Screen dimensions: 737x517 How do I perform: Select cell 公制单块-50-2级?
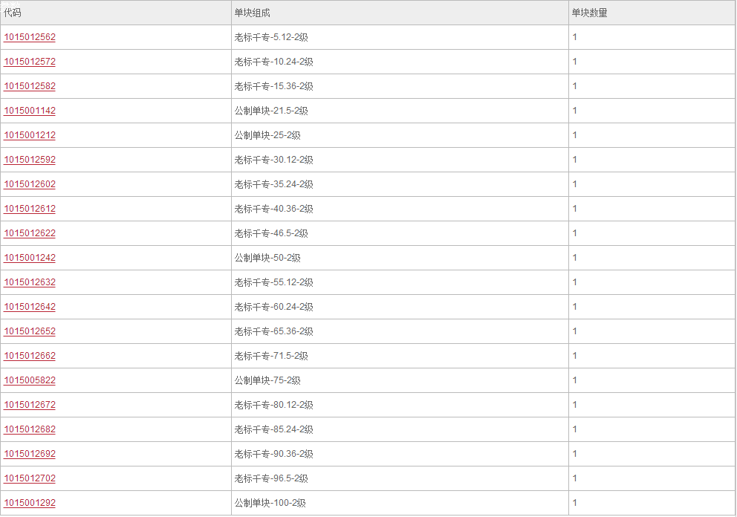(400, 258)
